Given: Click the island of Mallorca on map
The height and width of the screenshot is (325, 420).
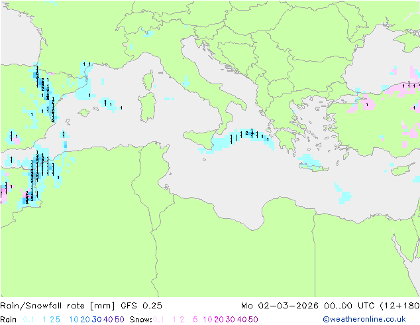Looking at the screenshot, I should pos(84,113).
